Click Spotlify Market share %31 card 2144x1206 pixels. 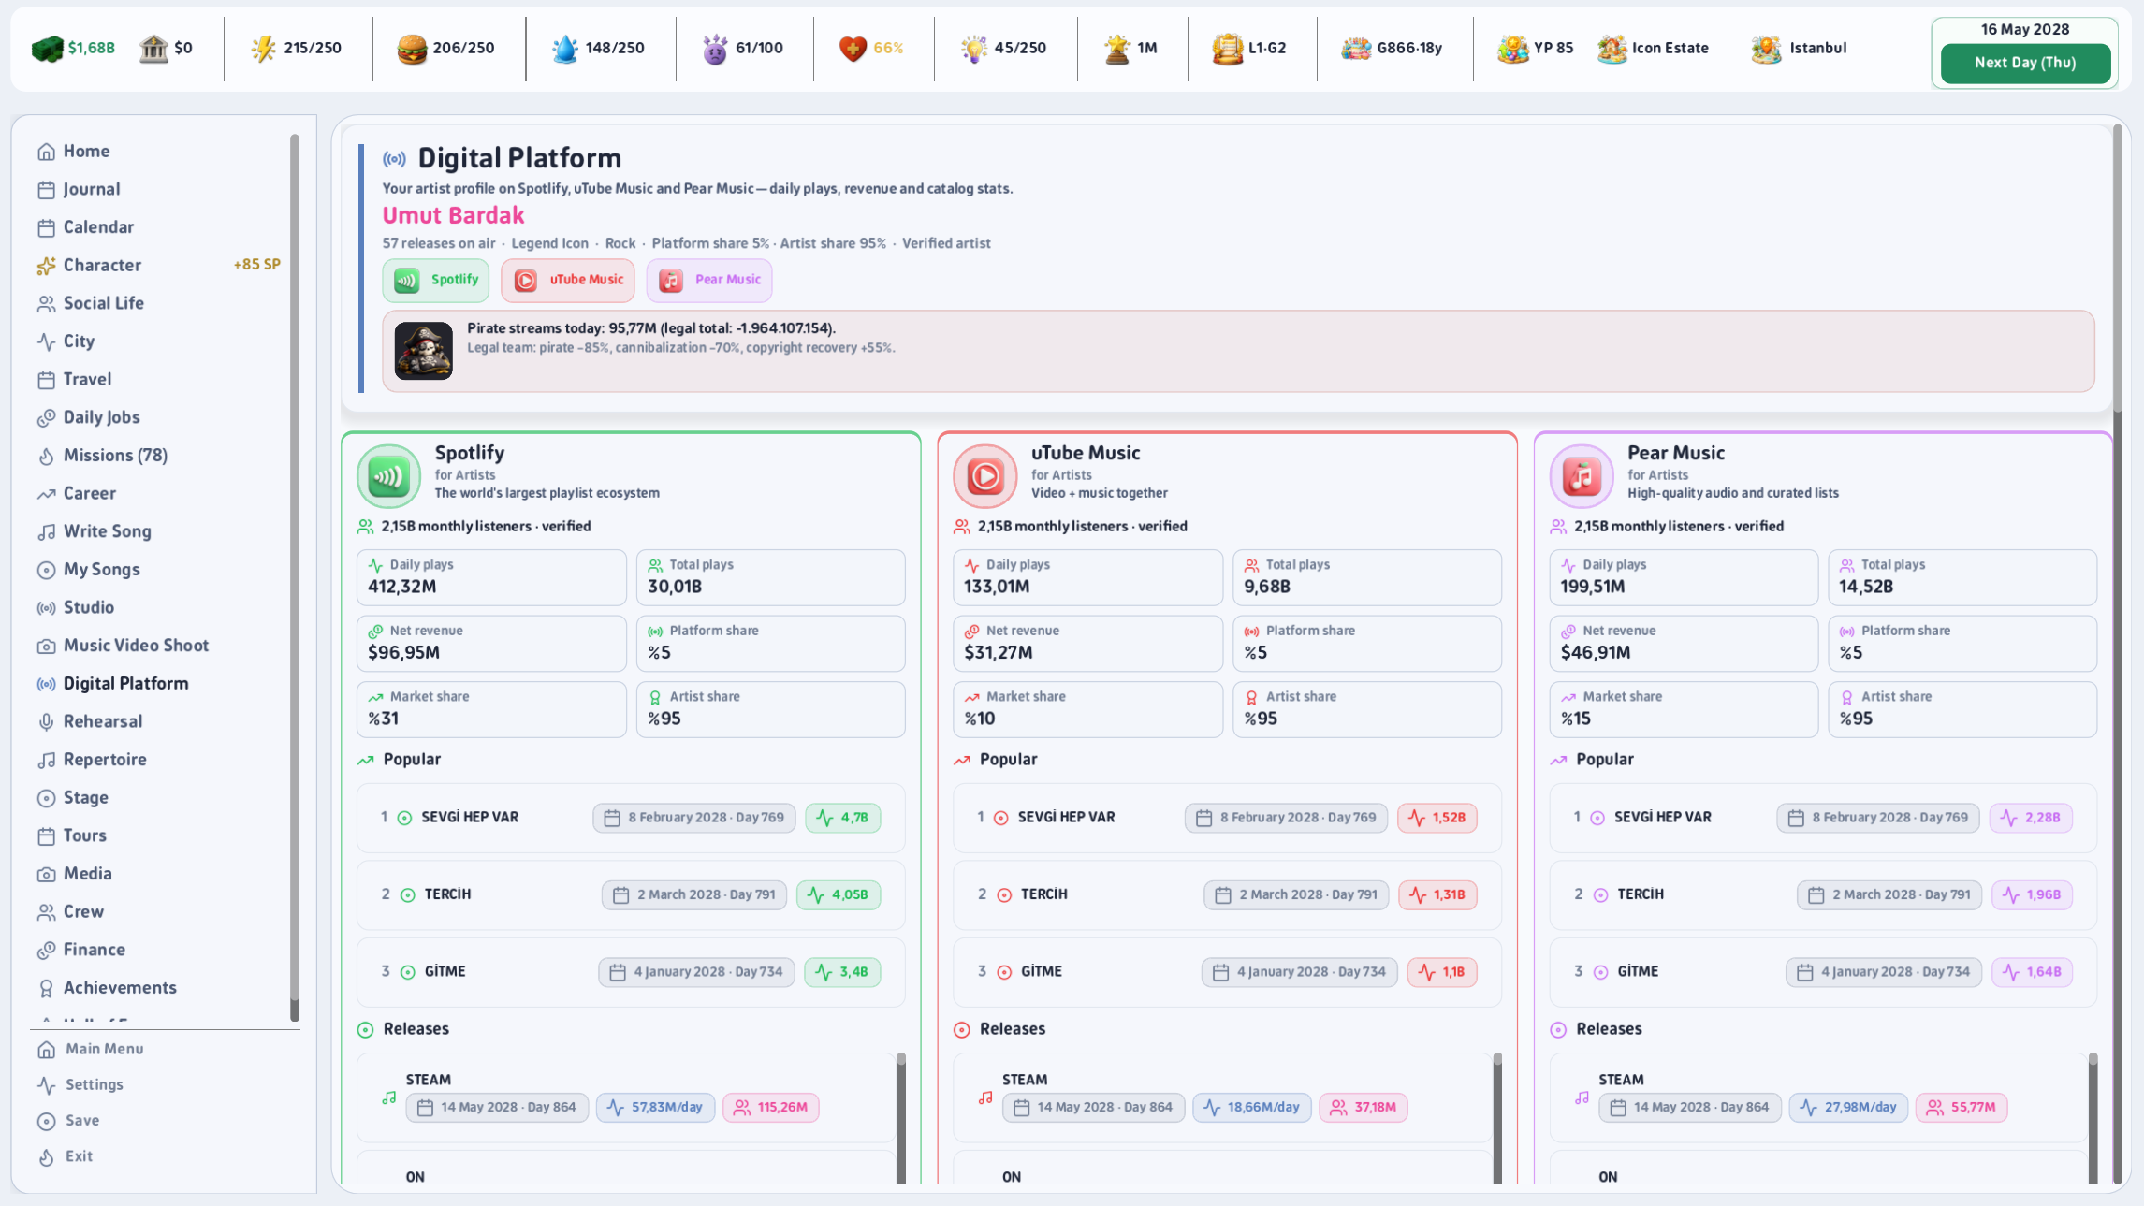[x=491, y=709]
